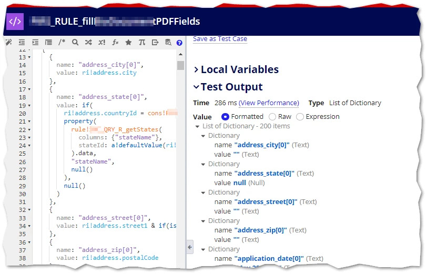The width and height of the screenshot is (427, 274).
Task: Collapse the test pane with left arrow button
Action: [x=190, y=247]
